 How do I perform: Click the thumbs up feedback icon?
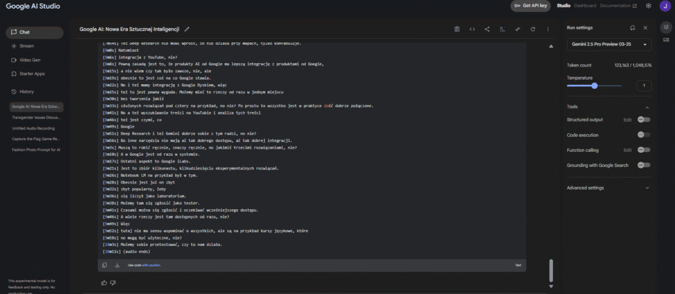[103, 282]
